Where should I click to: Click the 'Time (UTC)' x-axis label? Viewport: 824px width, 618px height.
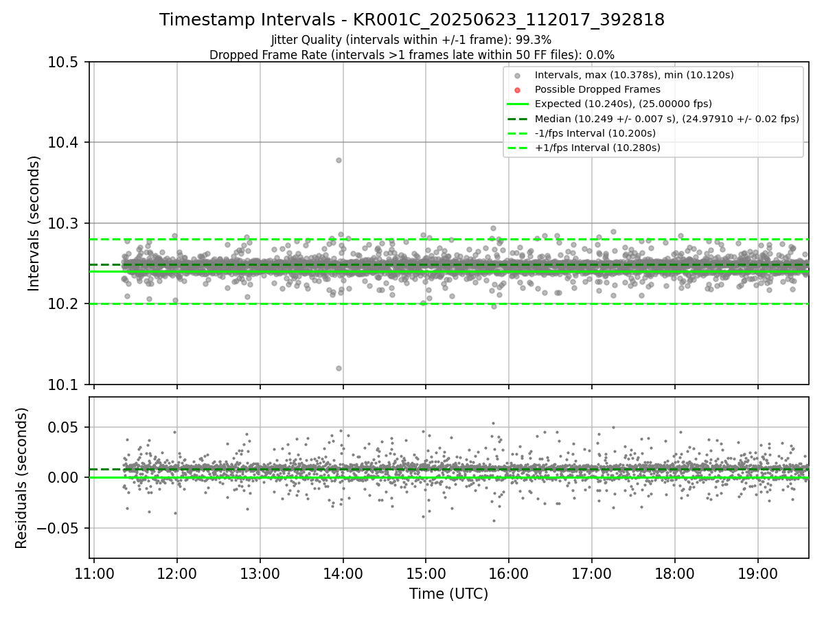click(448, 594)
